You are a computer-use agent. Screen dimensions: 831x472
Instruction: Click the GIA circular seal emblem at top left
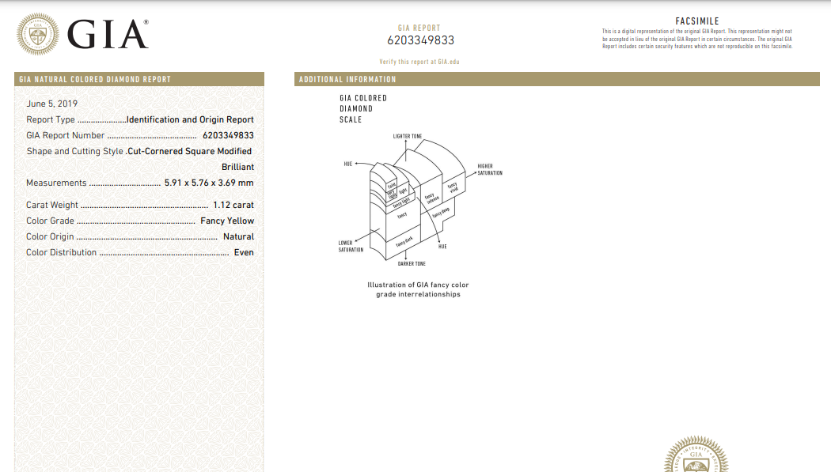coord(38,34)
